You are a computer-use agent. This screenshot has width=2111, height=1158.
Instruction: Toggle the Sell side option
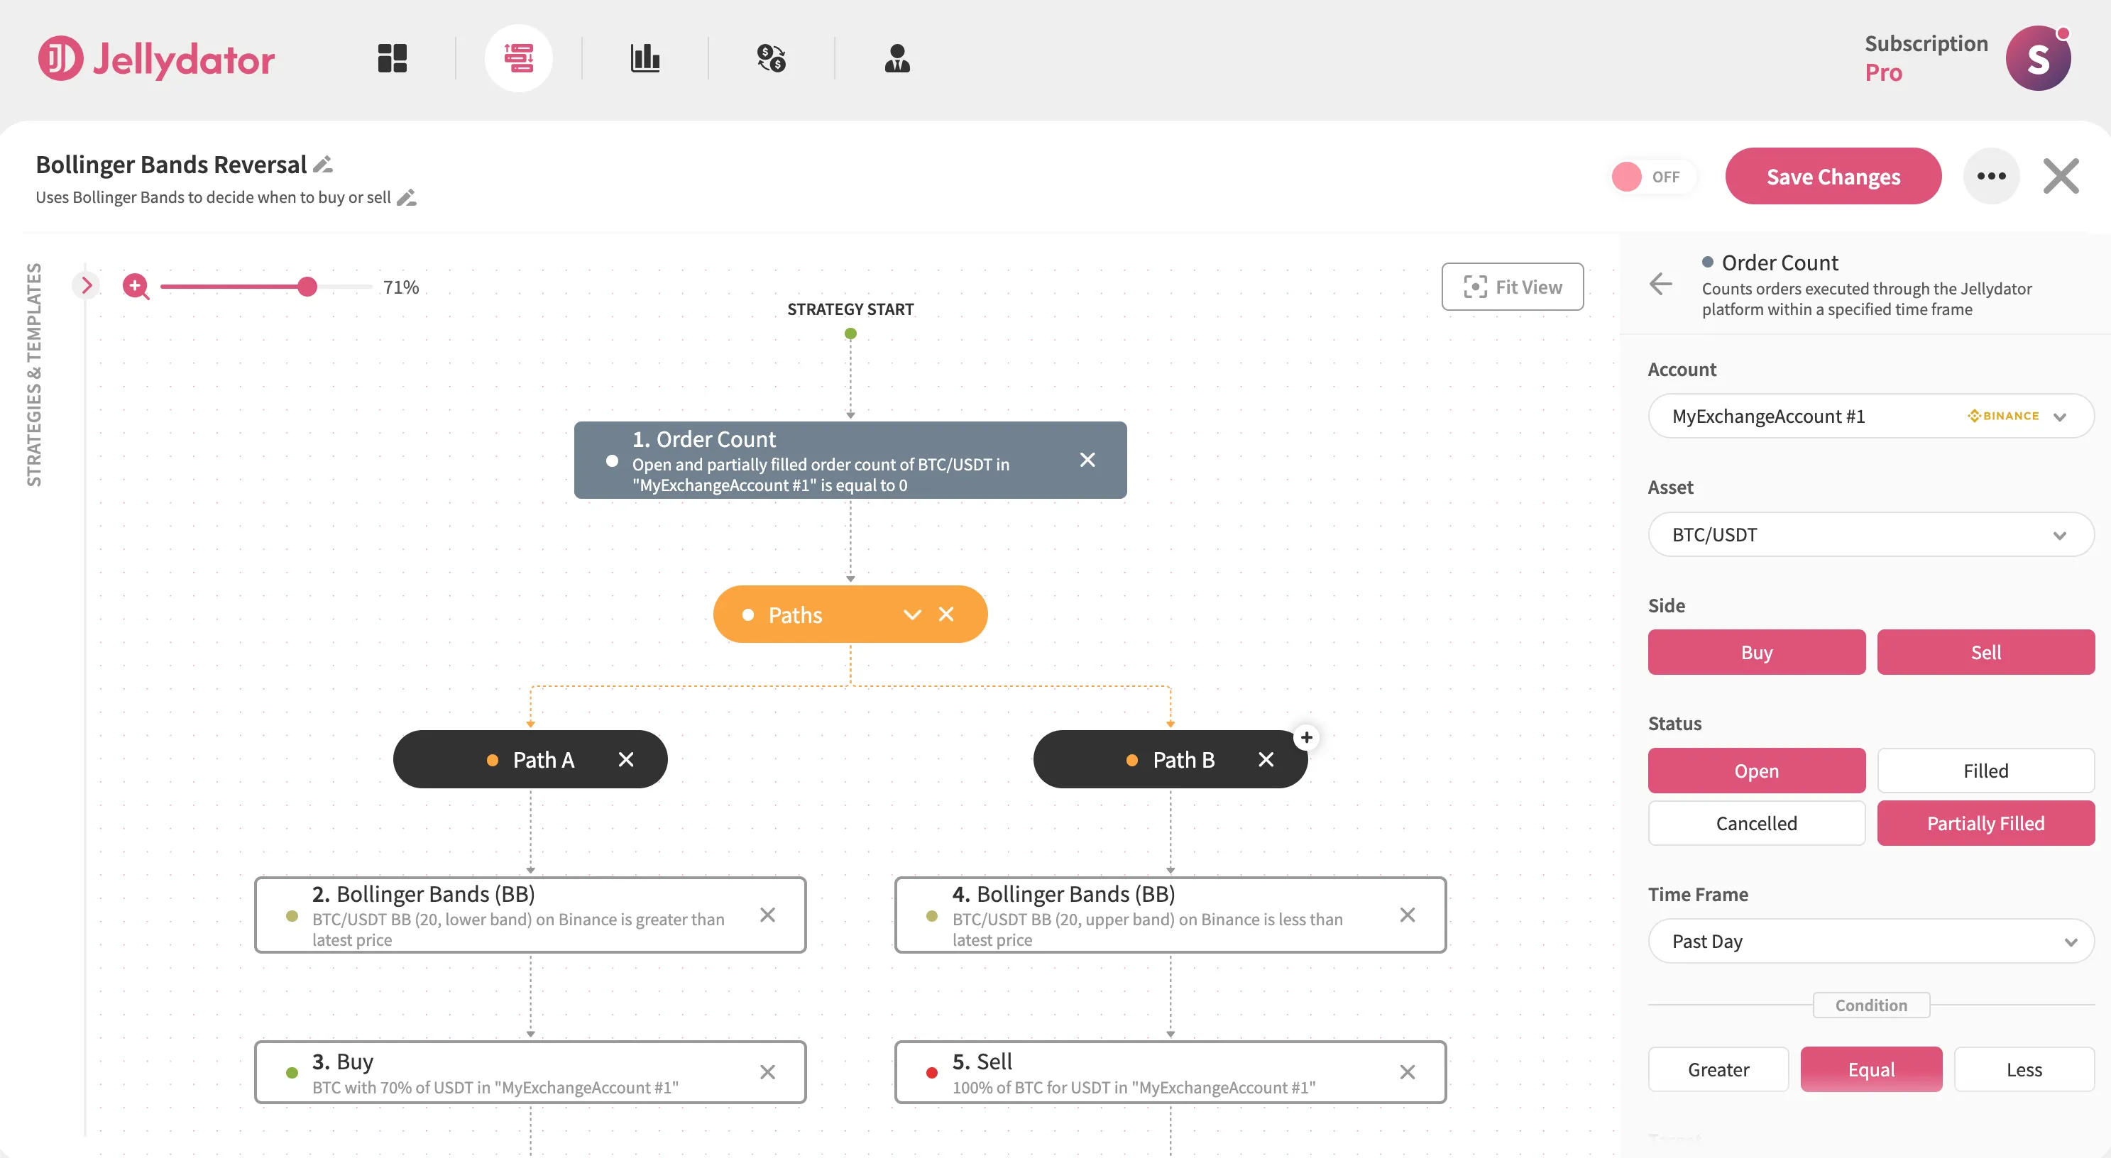(1985, 653)
